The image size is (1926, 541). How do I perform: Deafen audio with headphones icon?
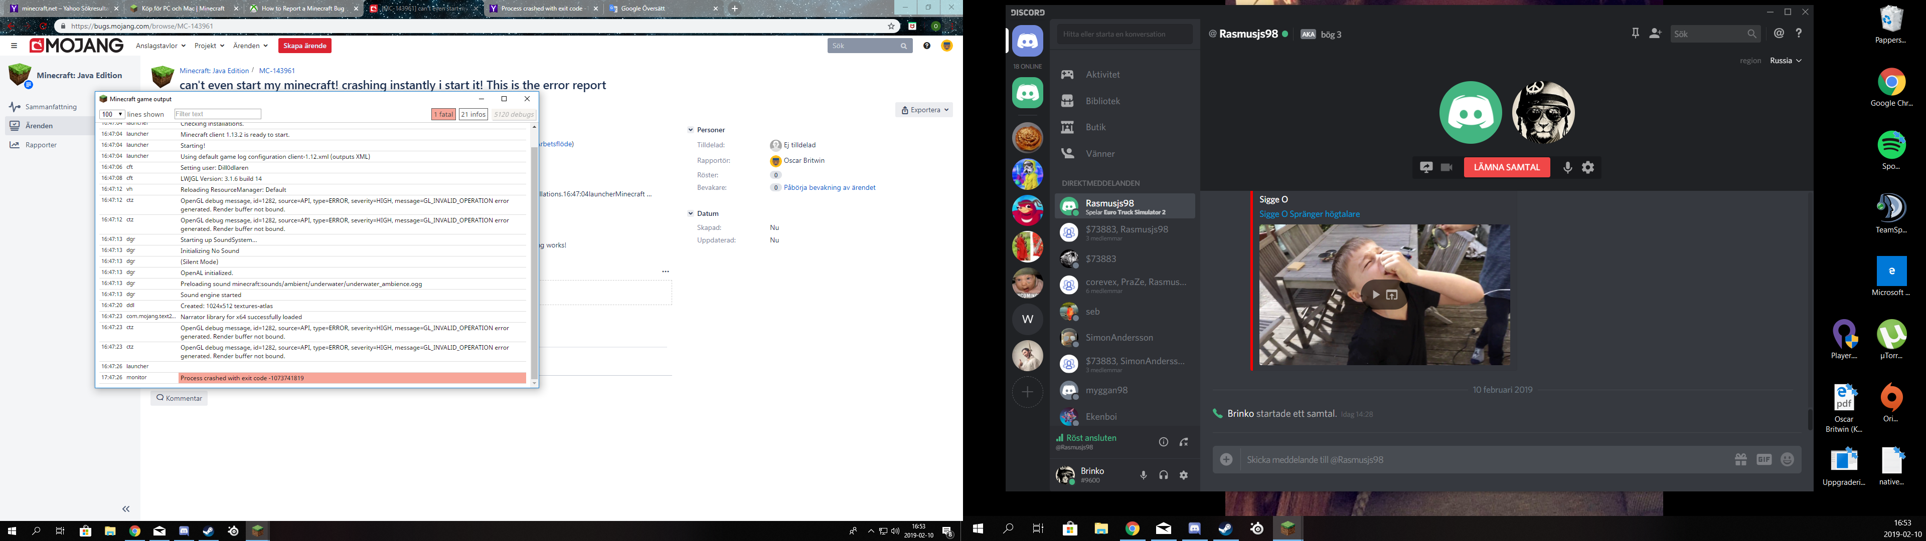click(x=1164, y=475)
